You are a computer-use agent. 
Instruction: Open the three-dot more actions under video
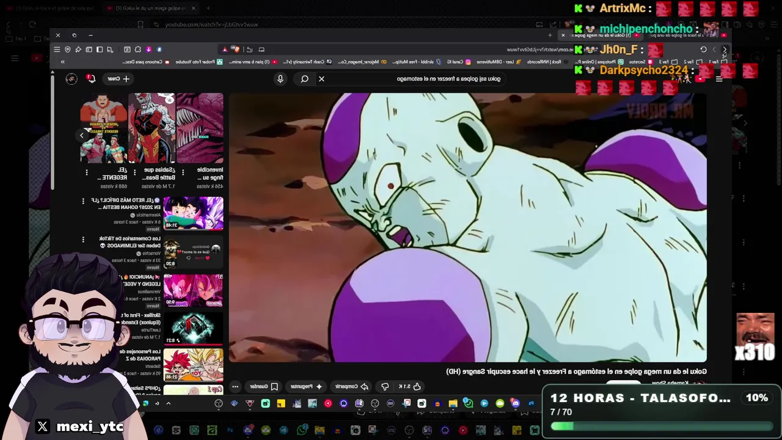coord(235,386)
